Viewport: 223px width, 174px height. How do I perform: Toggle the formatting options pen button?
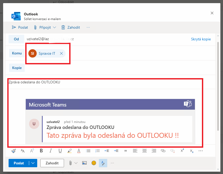103,163
